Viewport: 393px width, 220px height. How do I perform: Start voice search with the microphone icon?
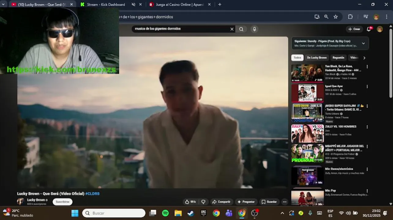pos(254,29)
